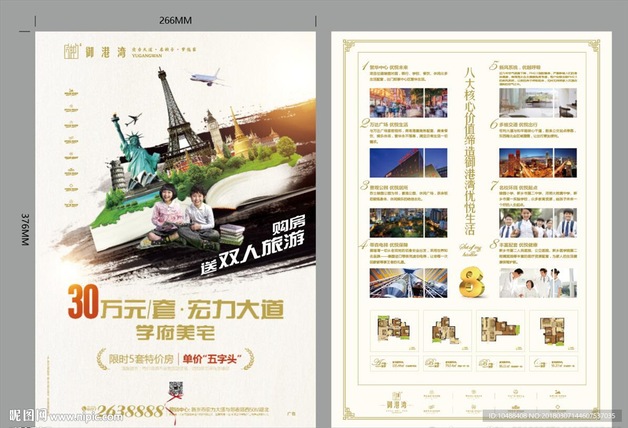Click the 御港湾 logo at the back page bottom
628x428 pixels.
(x=396, y=402)
